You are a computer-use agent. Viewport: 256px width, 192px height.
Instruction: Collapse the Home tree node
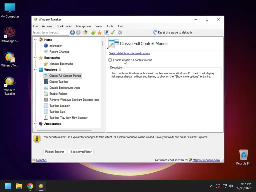point(35,40)
